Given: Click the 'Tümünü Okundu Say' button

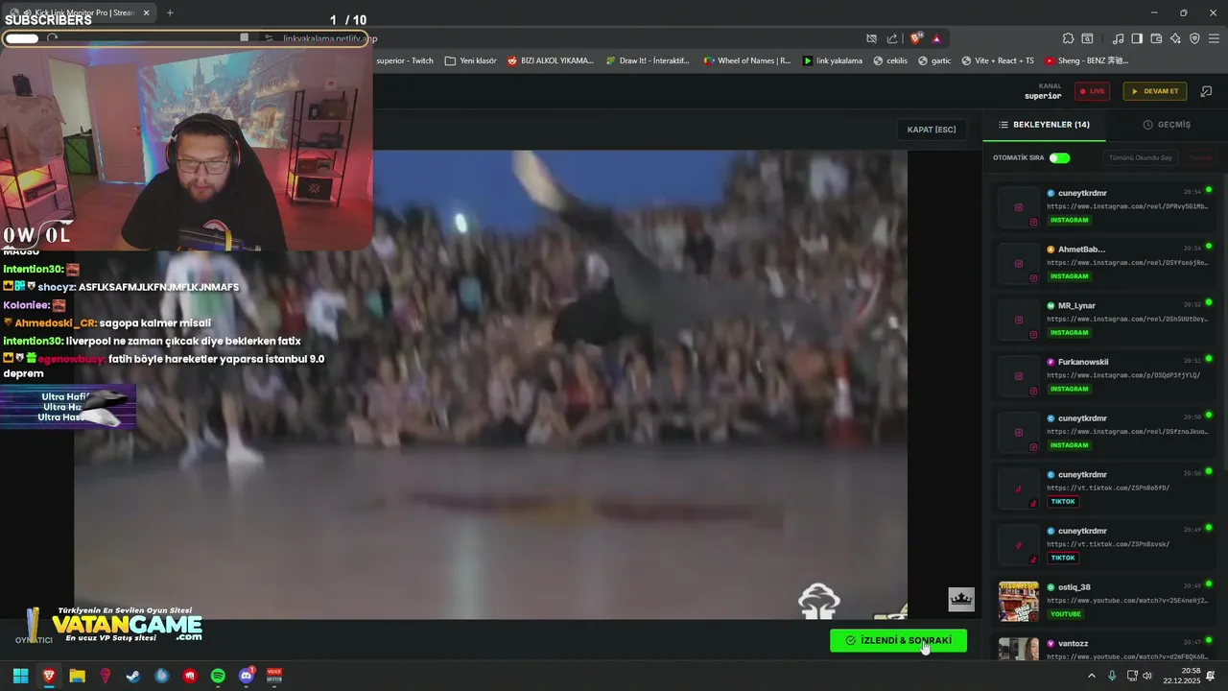Looking at the screenshot, I should [1140, 157].
